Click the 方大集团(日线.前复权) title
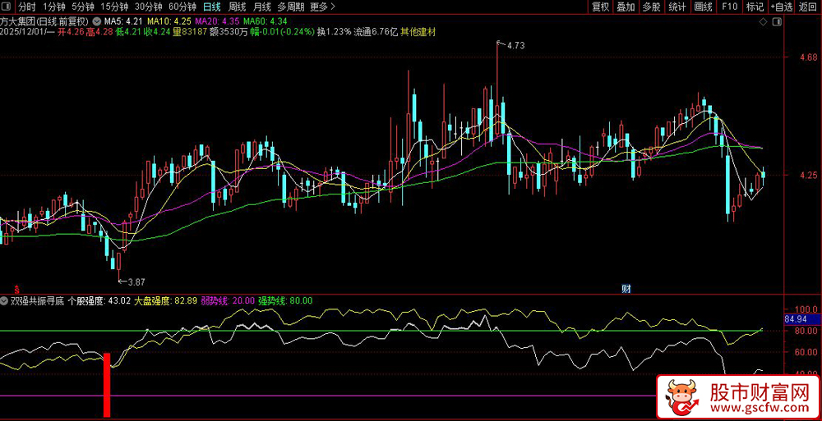822x421 pixels. [46, 21]
